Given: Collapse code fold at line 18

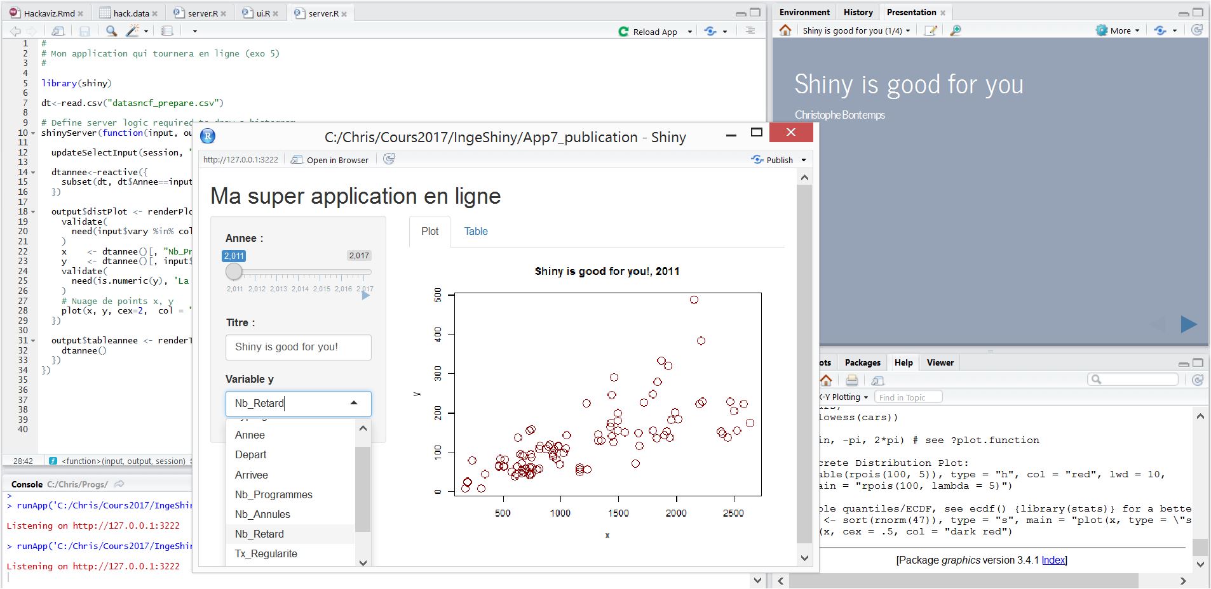Looking at the screenshot, I should pyautogui.click(x=33, y=212).
